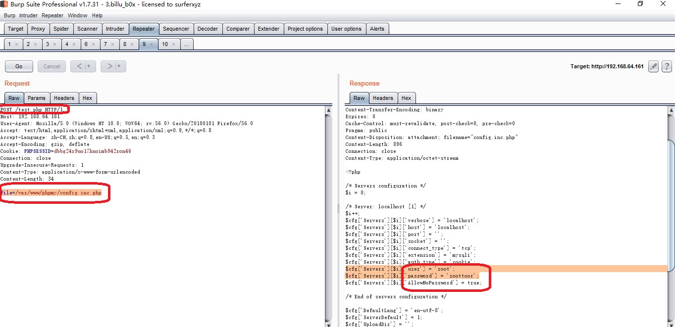Switch to the Scanner tab
This screenshot has width=675, height=327.
[x=88, y=29]
